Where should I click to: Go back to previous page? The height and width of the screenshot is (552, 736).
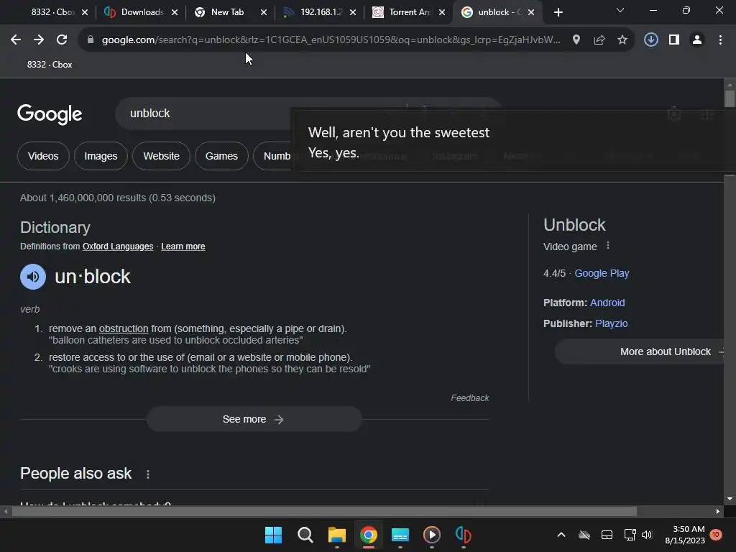[x=16, y=40]
